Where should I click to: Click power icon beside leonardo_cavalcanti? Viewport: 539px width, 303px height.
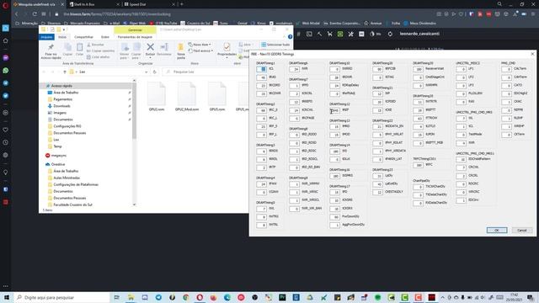[390, 34]
